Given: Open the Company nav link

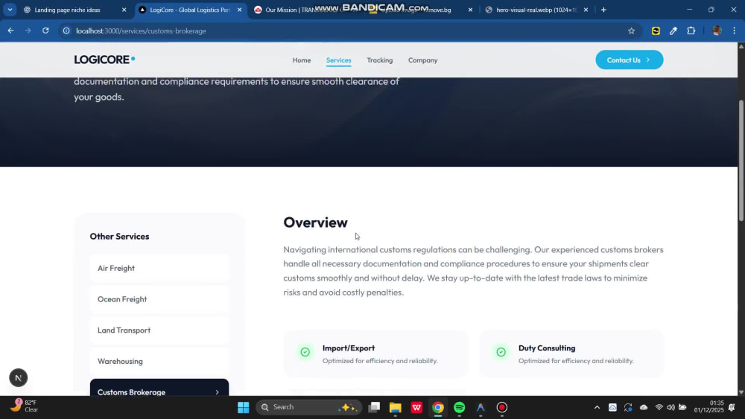Looking at the screenshot, I should click(x=423, y=60).
